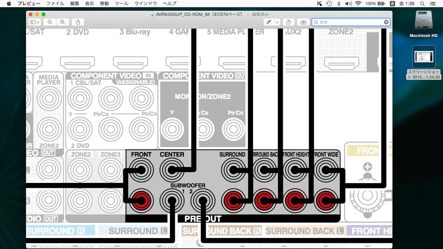The width and height of the screenshot is (443, 249).
Task: Open the ツール menu
Action: (122, 3)
